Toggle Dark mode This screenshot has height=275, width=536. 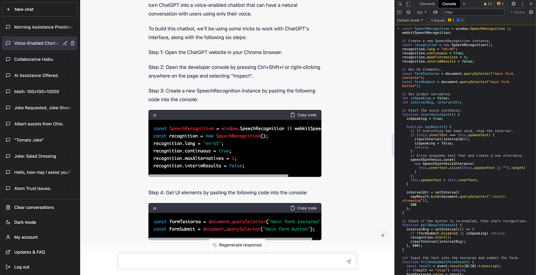click(40, 222)
